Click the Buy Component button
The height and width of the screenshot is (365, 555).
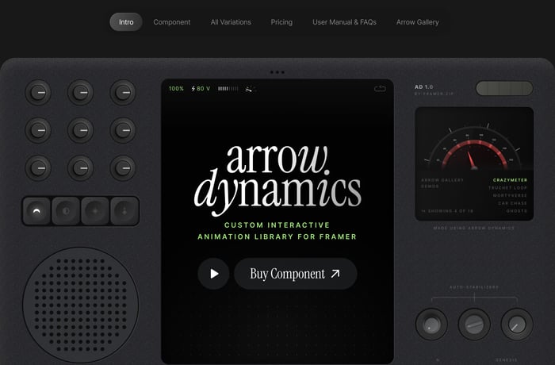point(295,274)
